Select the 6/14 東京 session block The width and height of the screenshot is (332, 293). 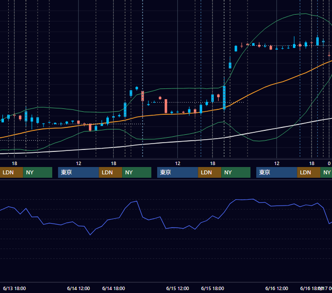[78, 172]
